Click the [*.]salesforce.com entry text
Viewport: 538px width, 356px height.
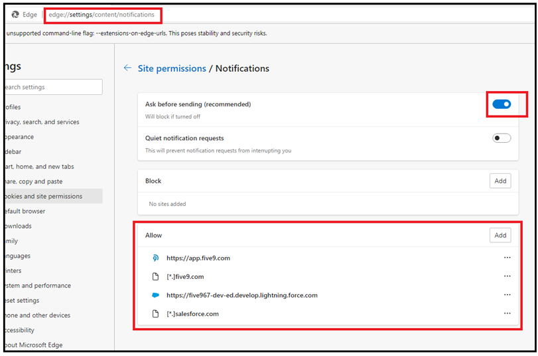click(192, 313)
